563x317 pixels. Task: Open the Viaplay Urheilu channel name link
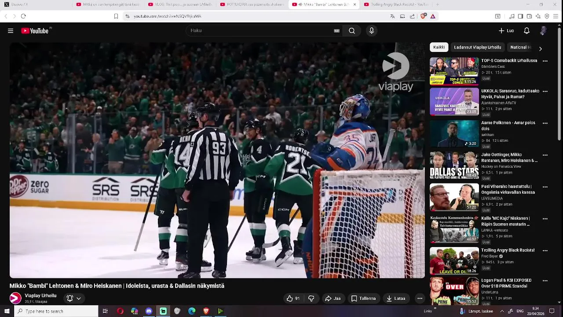pyautogui.click(x=40, y=295)
